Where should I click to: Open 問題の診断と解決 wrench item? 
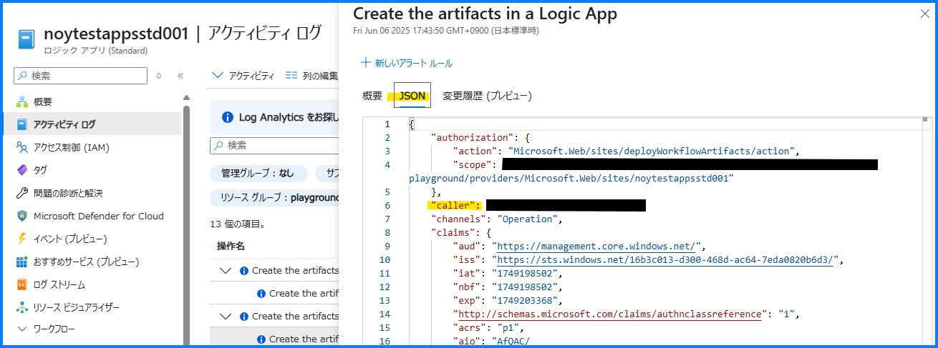tap(68, 193)
